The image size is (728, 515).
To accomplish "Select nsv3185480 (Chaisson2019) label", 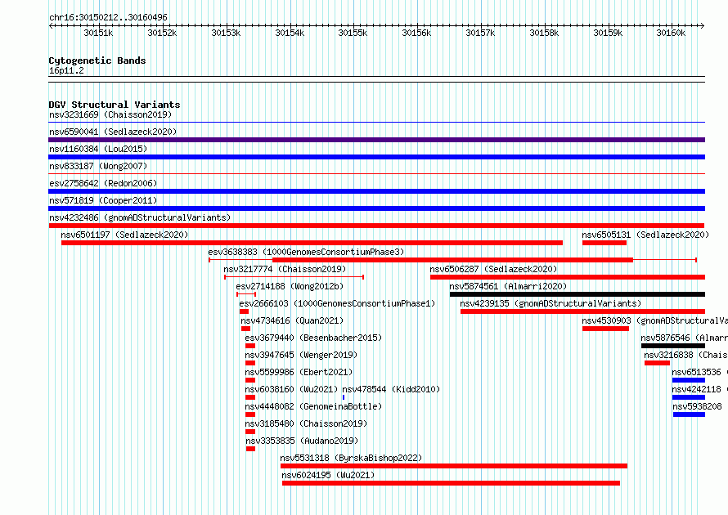I will [306, 423].
